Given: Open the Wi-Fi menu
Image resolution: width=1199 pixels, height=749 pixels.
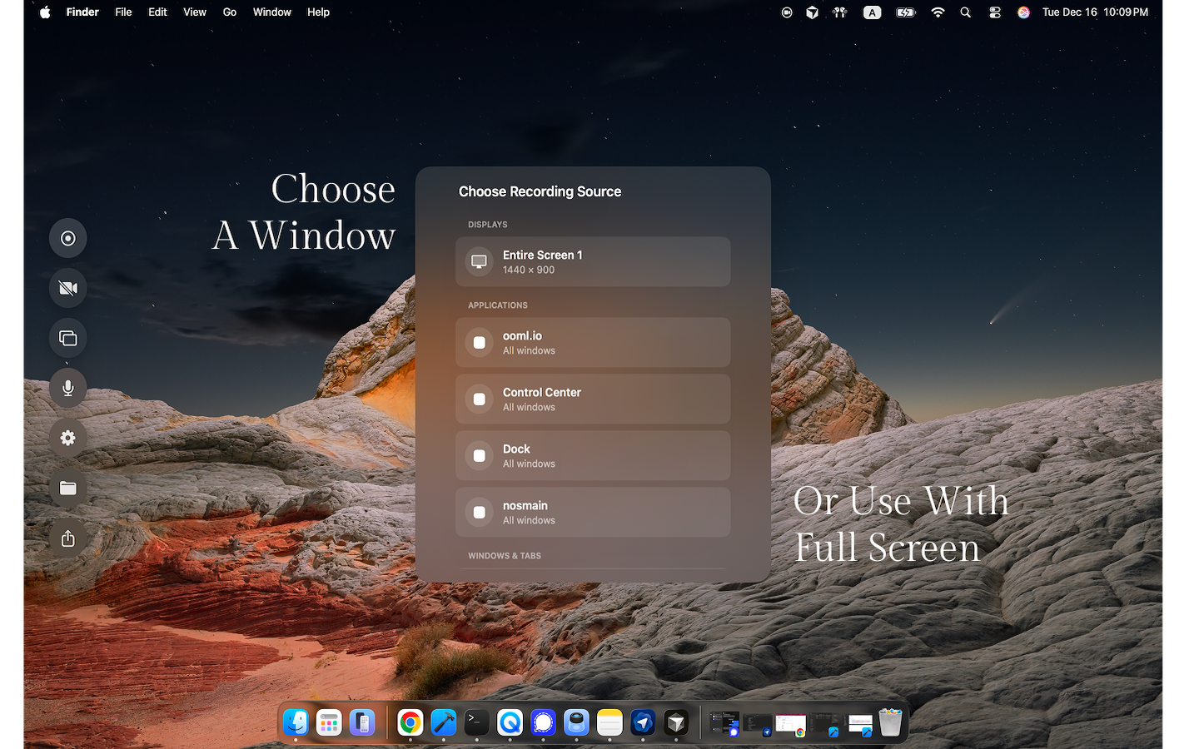Looking at the screenshot, I should point(938,12).
